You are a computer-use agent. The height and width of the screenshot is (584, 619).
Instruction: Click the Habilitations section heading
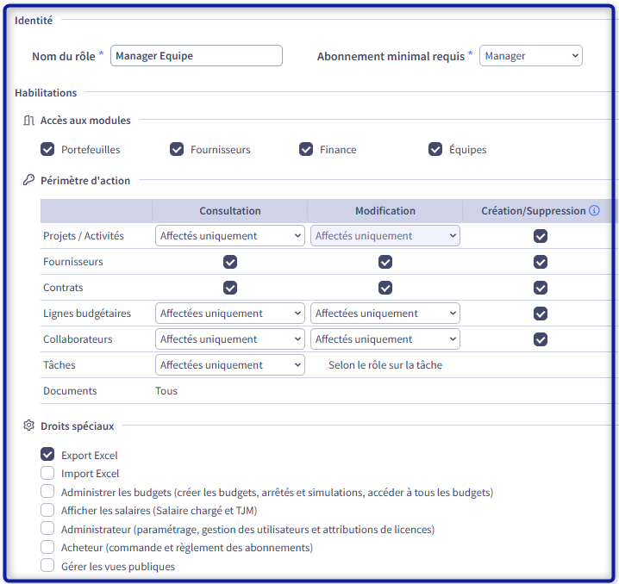pos(46,93)
